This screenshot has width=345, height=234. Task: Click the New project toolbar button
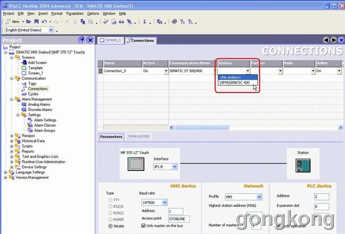click(x=13, y=22)
